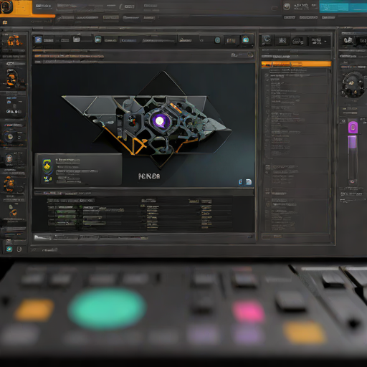Click the orange application logo icon
The image size is (367, 367).
[x=6, y=6]
